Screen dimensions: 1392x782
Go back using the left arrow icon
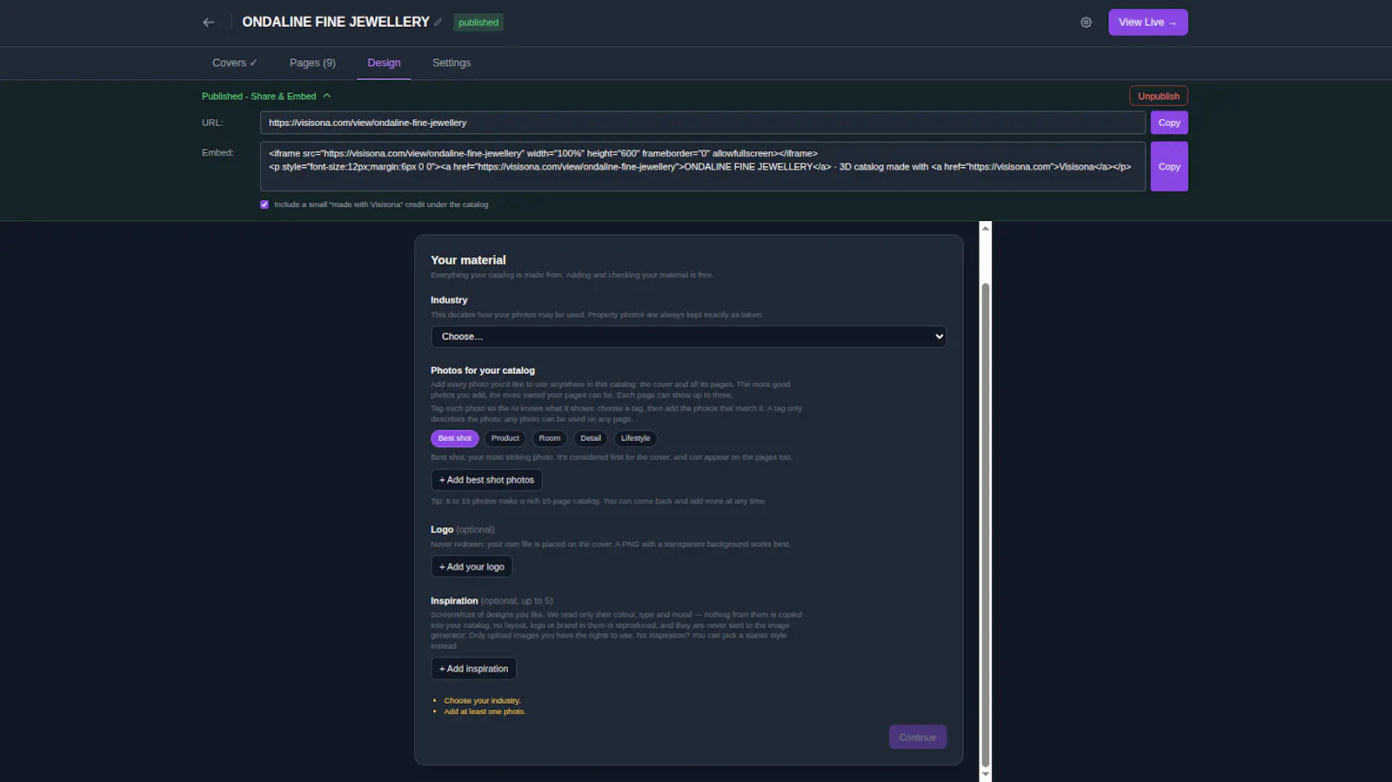[x=209, y=23]
